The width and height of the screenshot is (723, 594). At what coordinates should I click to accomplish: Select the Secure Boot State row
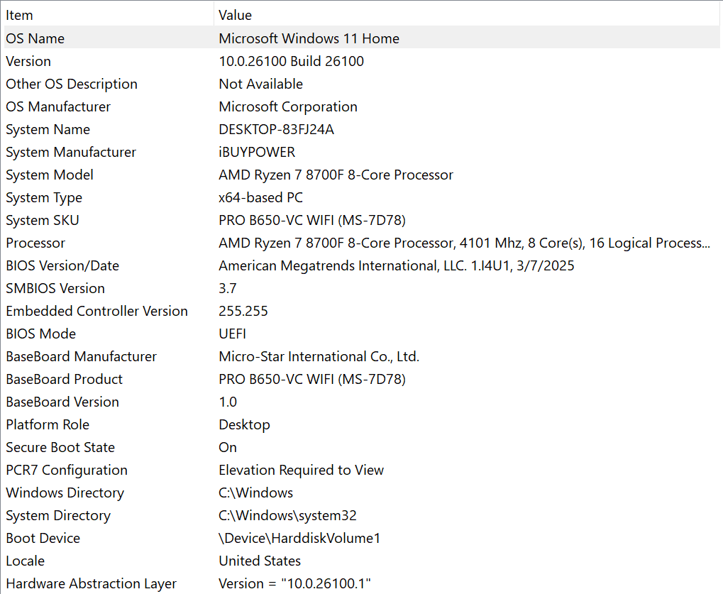pos(60,447)
